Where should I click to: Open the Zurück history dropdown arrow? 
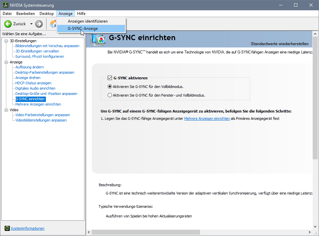pos(31,24)
